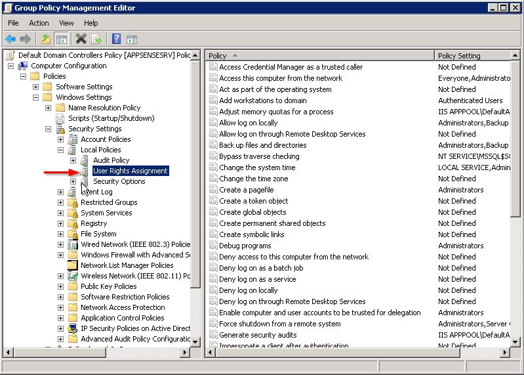Expand the Restricted Groups tree node

tap(60, 202)
